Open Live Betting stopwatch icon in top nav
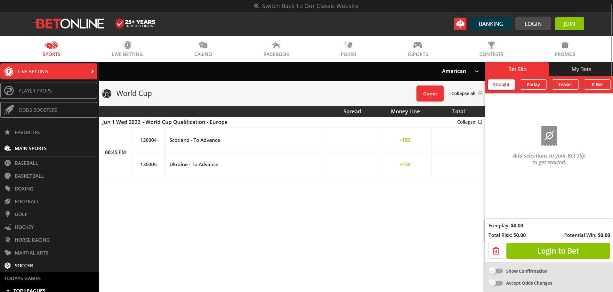 [127, 45]
